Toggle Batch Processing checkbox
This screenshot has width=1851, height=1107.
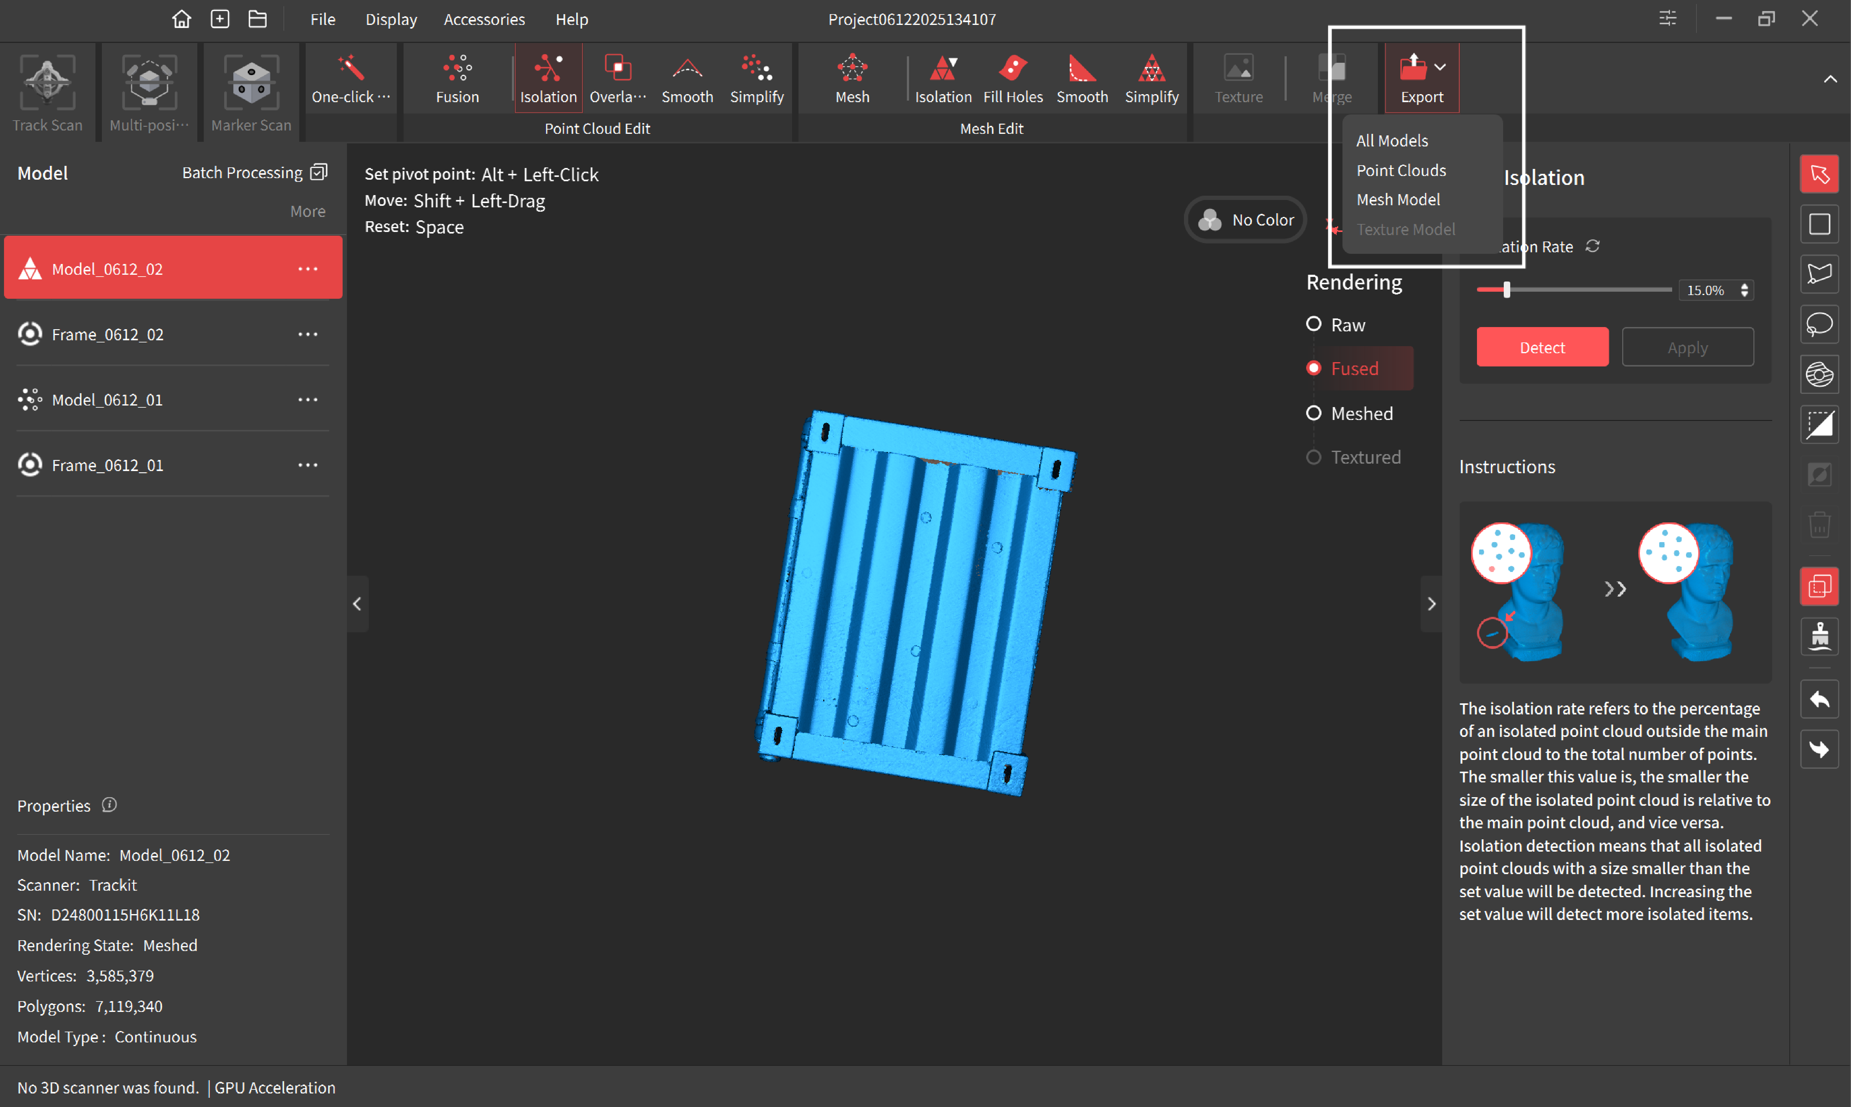pos(319,172)
